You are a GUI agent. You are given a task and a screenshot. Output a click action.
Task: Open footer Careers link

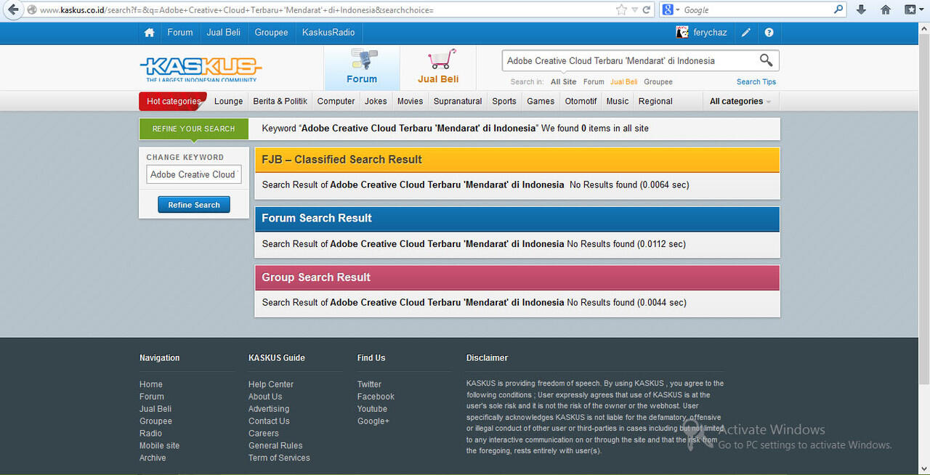pyautogui.click(x=264, y=434)
